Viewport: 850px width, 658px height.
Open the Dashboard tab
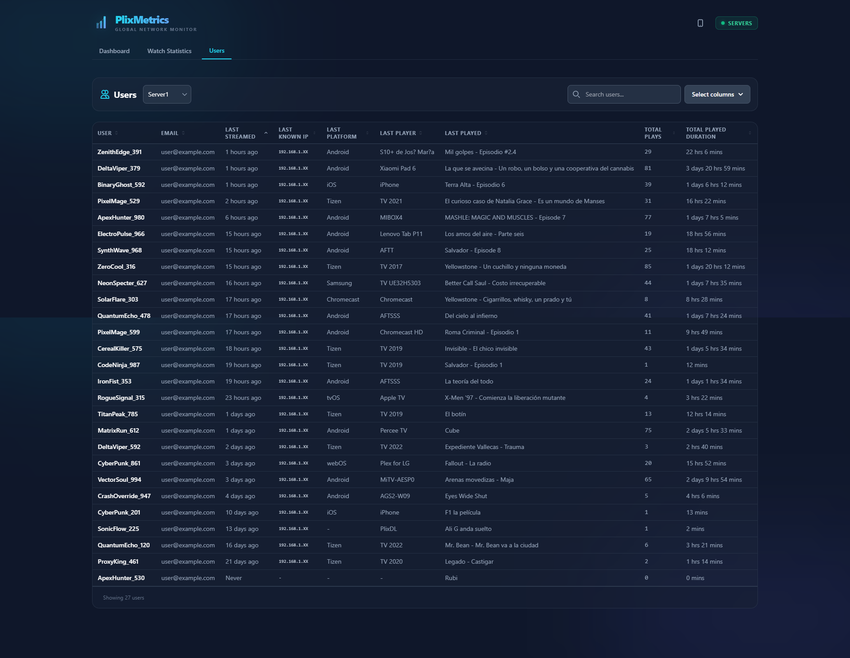pyautogui.click(x=114, y=51)
